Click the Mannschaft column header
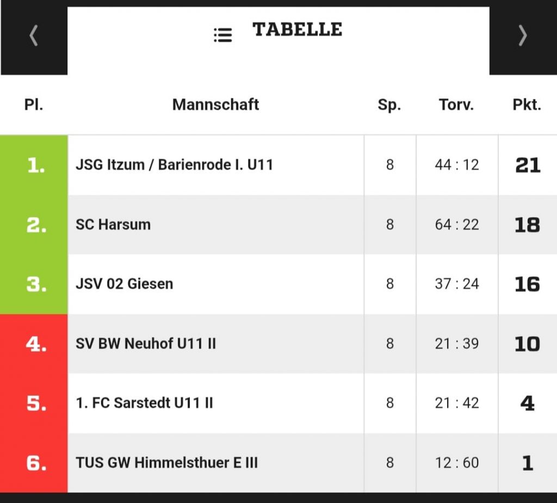The width and height of the screenshot is (557, 503). [x=215, y=104]
